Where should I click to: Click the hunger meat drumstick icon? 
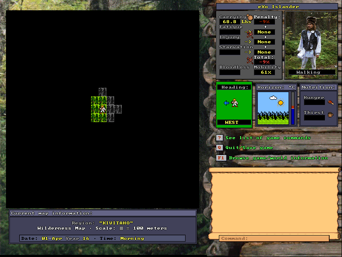pos(331,102)
